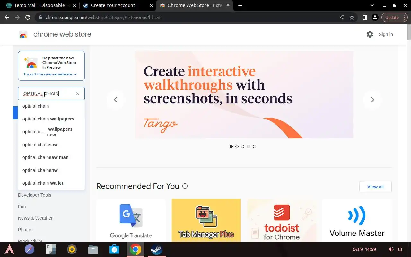This screenshot has height=257, width=411.
Task: Open Chrome Web Store settings gear
Action: (370, 34)
